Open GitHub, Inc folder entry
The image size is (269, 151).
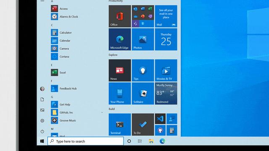(62, 112)
